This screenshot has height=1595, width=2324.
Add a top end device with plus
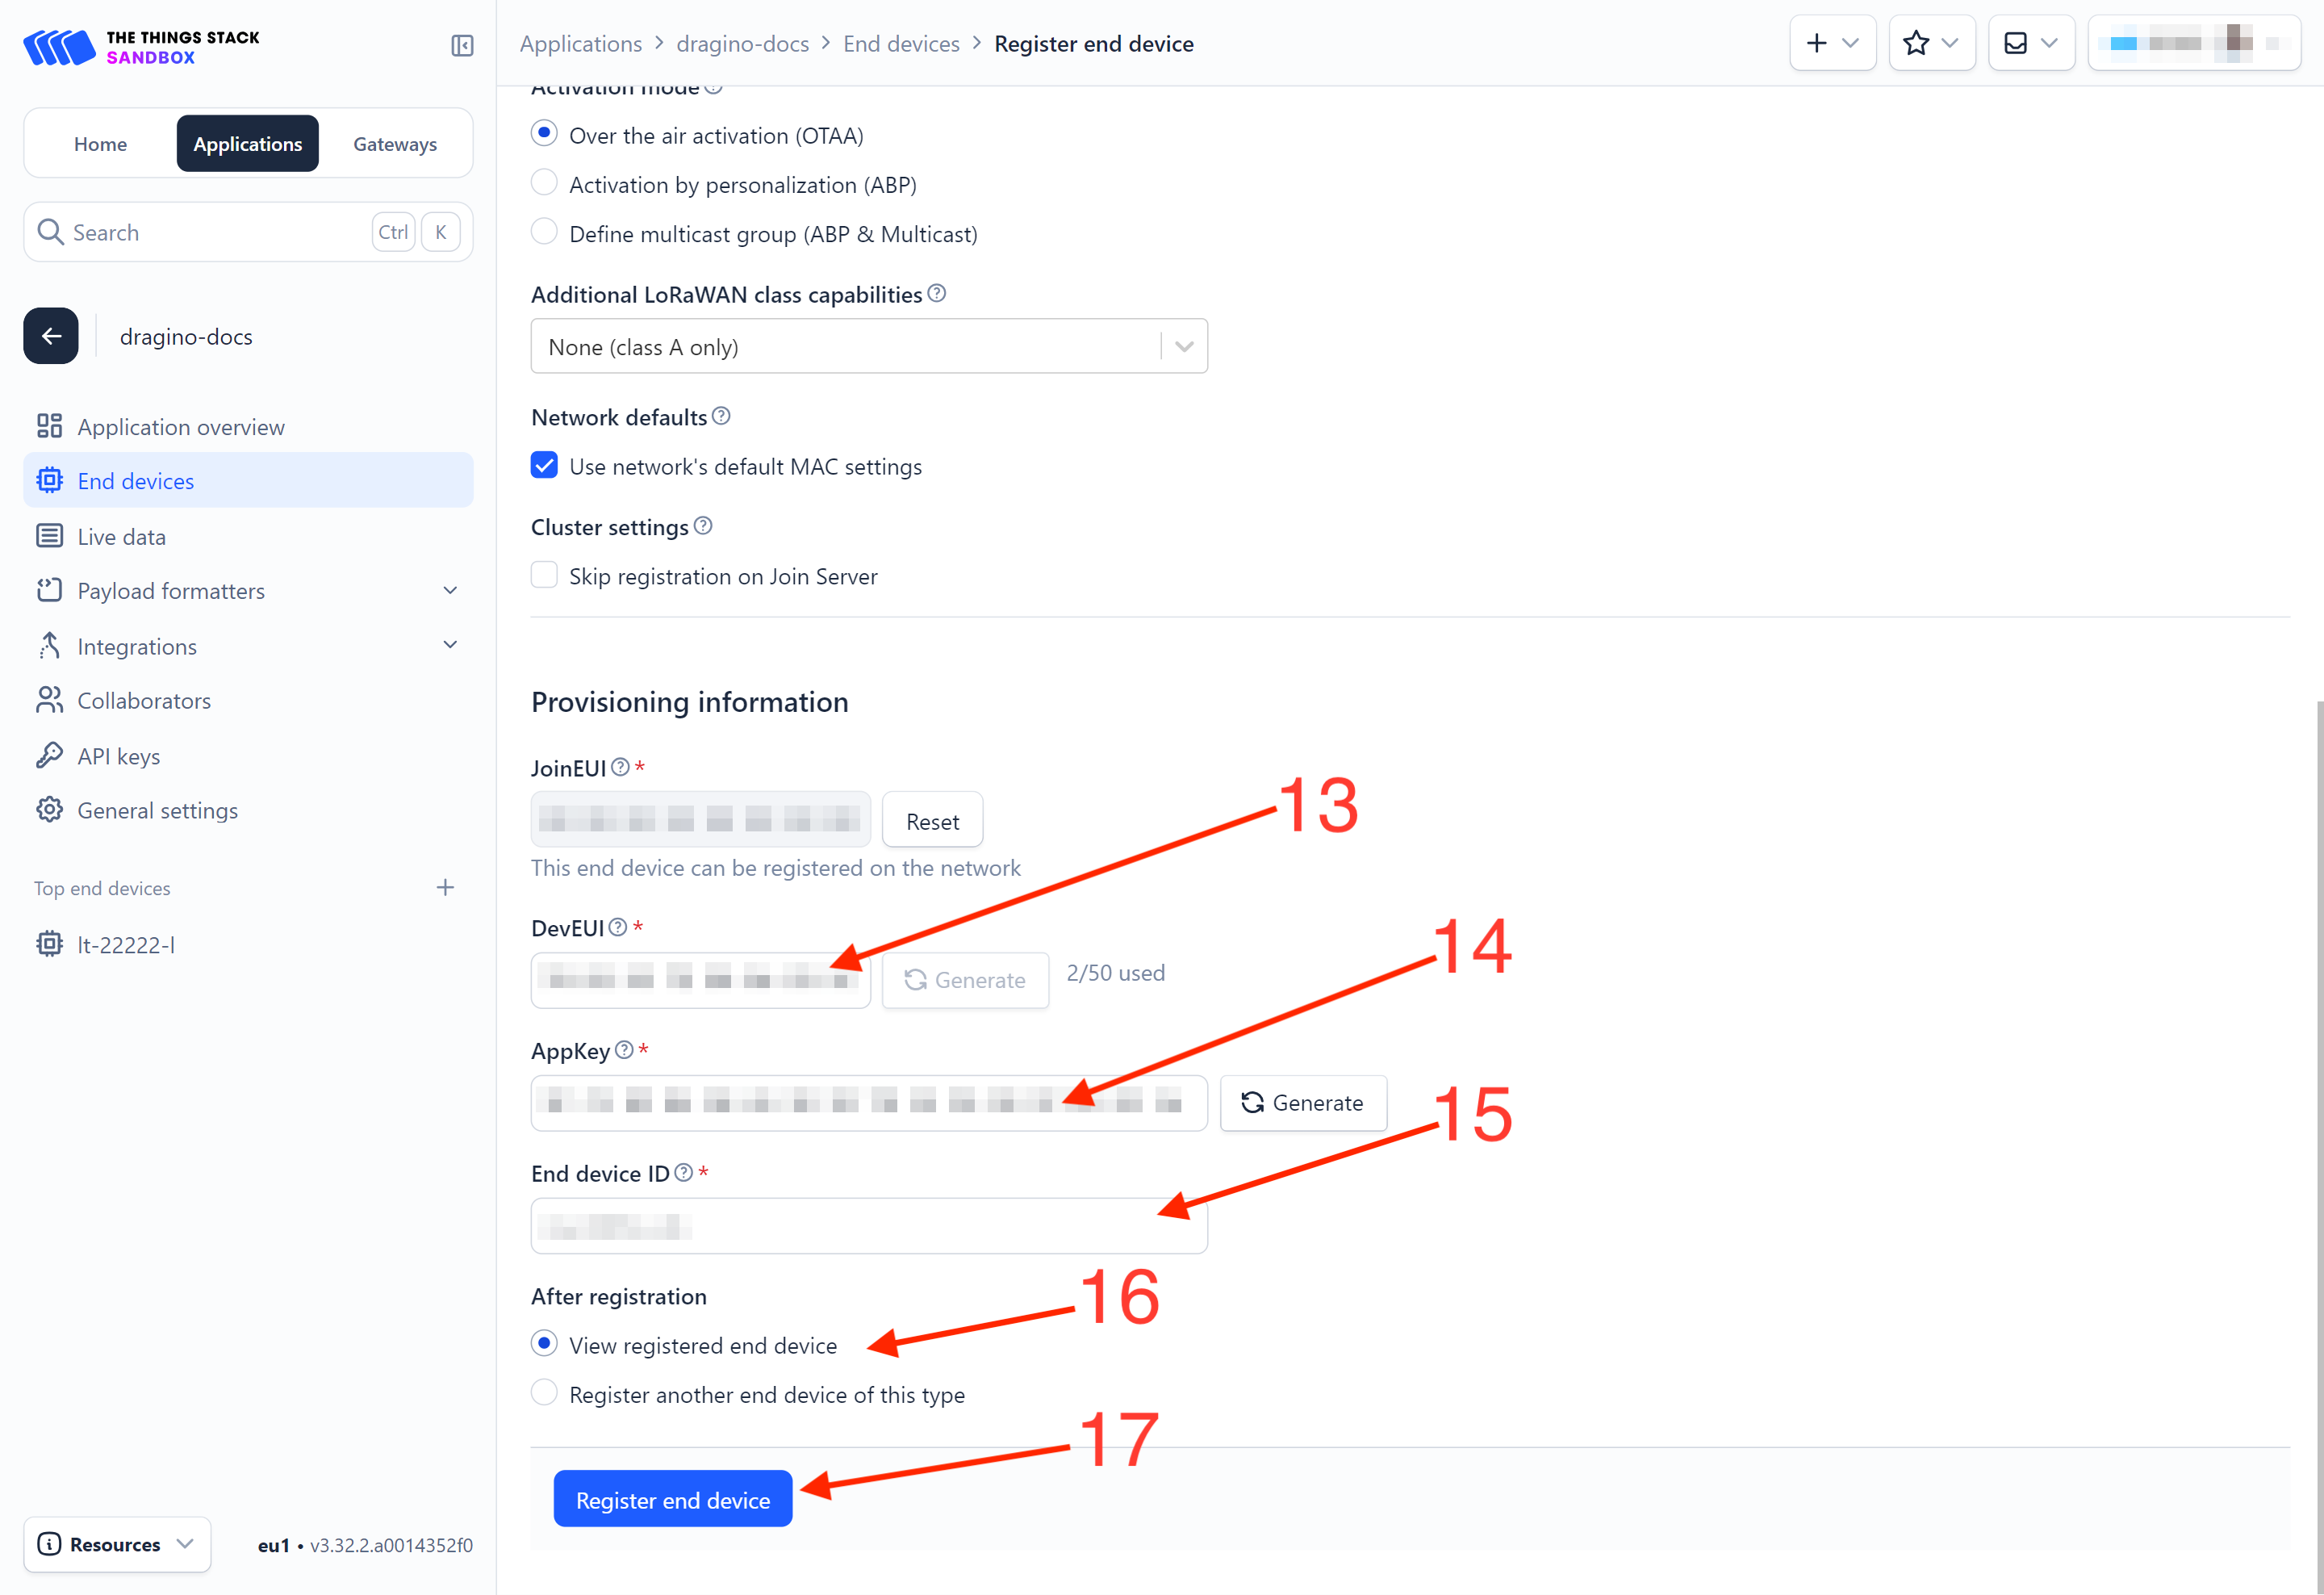point(445,887)
